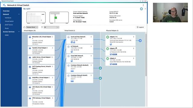Open the LXD-Ubuntu-GUI adapter options menu
This screenshot has width=193, height=108.
53,87
